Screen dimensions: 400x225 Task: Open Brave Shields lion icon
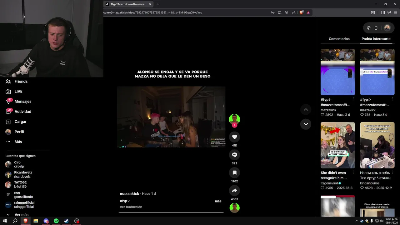coord(302,12)
